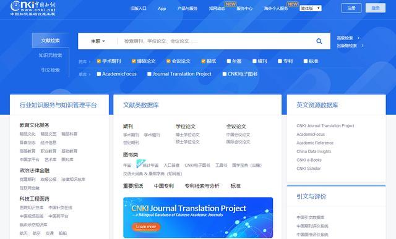
Task: Open the CNKI Journal Translation Project banner
Action: (198, 217)
